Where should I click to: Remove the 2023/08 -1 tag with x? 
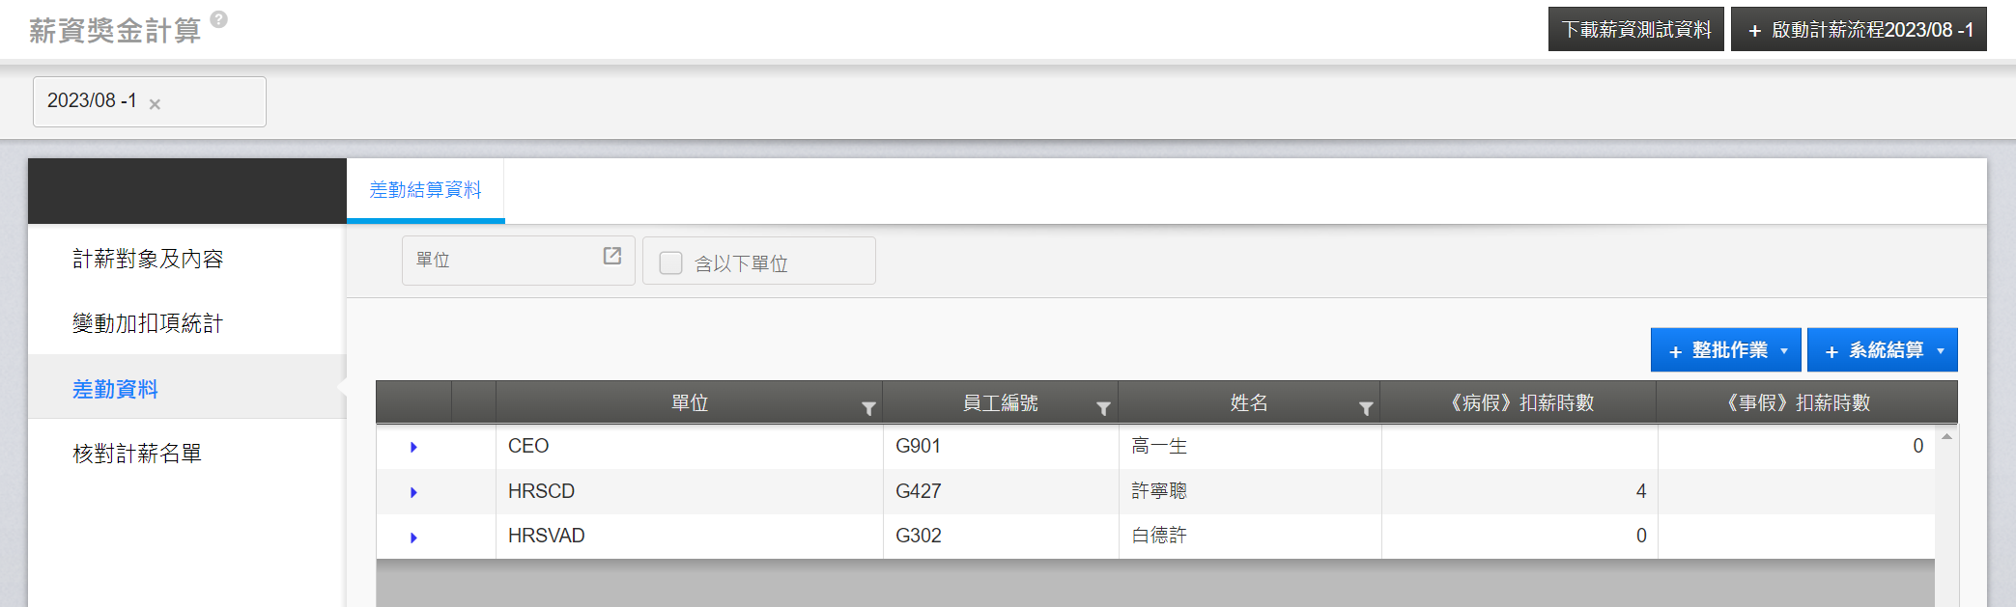click(155, 104)
